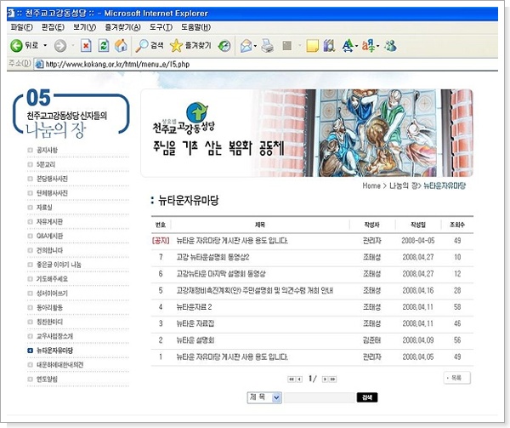Screen dimensions: 510x428
Task: Click the Print printer icon
Action: (x=268, y=46)
